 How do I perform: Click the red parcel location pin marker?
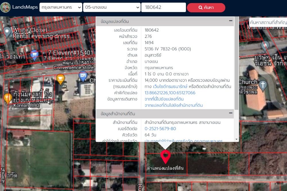coord(166,156)
